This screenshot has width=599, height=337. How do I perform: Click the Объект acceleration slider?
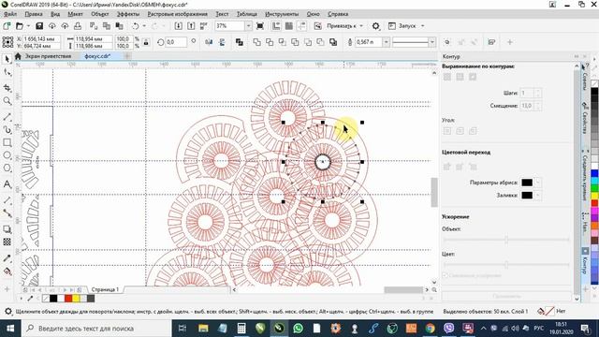coord(506,240)
